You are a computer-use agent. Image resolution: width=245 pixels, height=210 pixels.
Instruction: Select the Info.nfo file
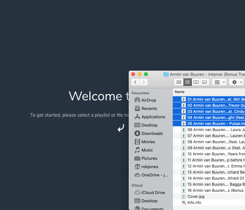pos(194,202)
